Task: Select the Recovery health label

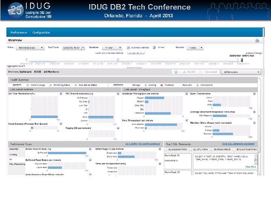Action: coord(187,85)
